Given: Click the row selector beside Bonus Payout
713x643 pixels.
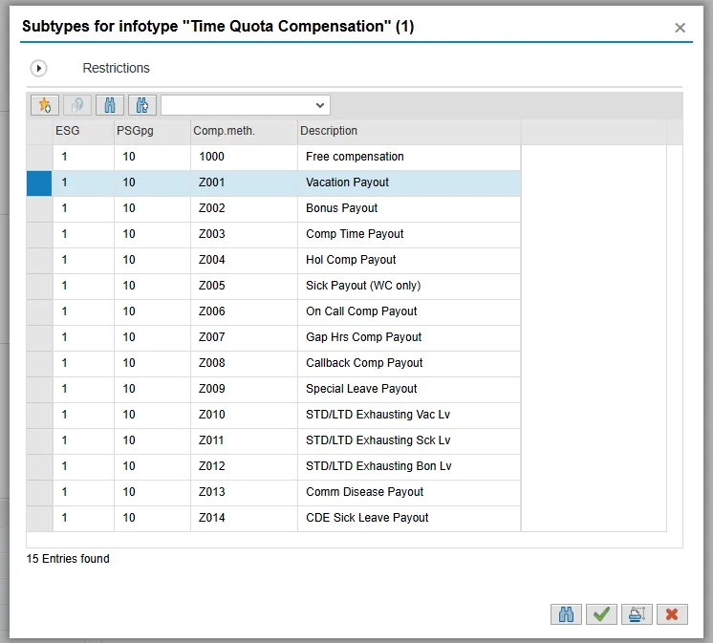Looking at the screenshot, I should pyautogui.click(x=39, y=208).
